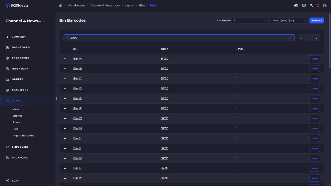Expand the Bin 1F row
This screenshot has height=186, width=331.
click(65, 109)
